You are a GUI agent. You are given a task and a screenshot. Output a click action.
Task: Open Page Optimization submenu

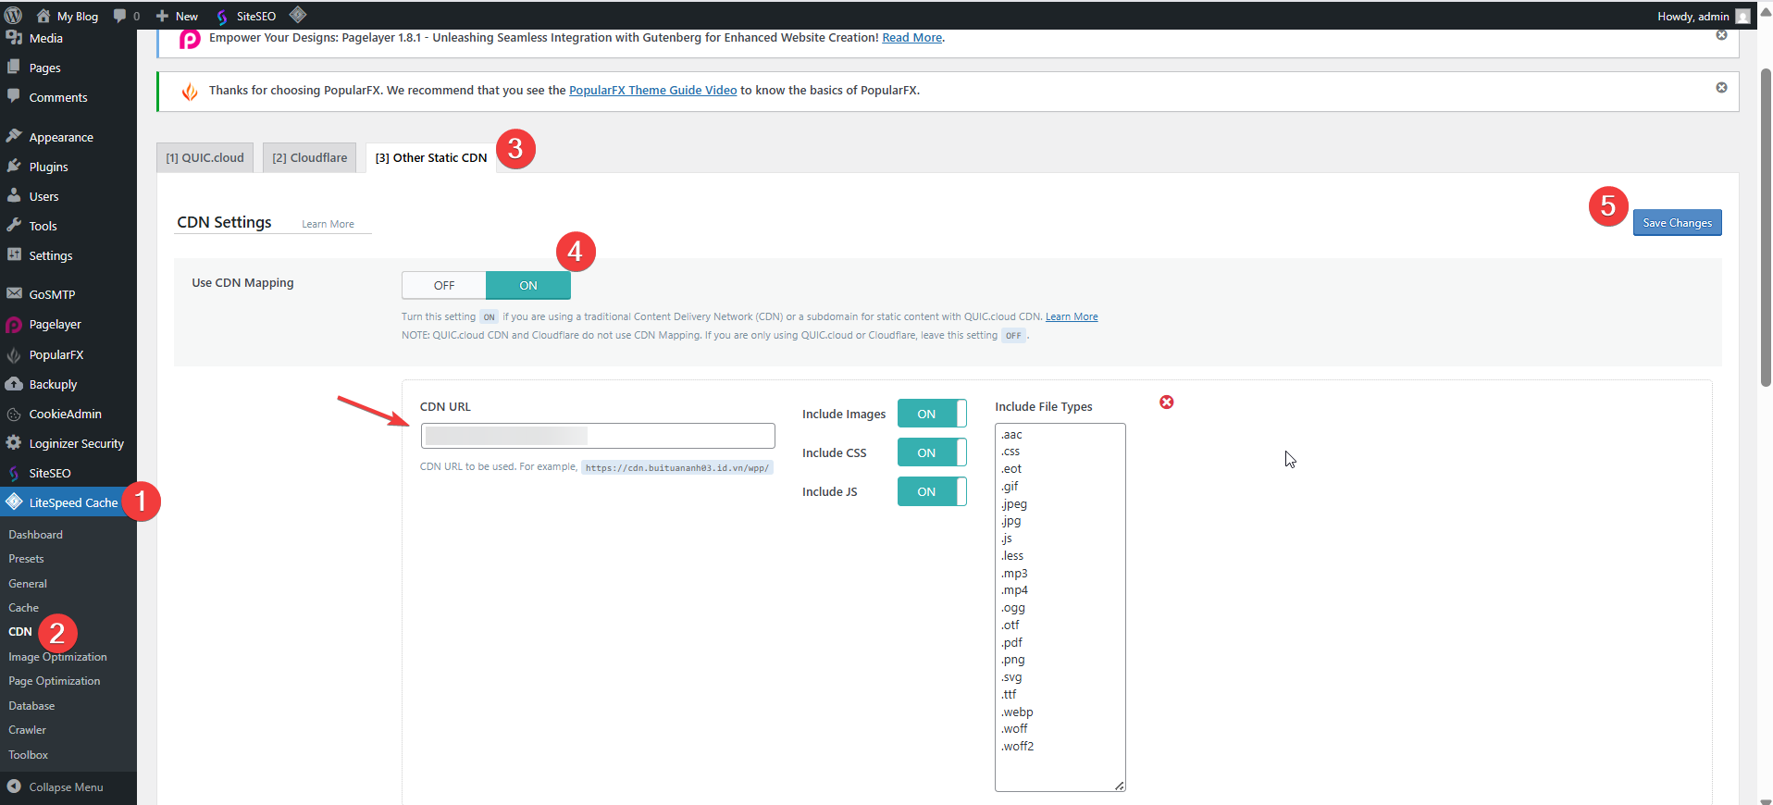[x=55, y=681]
